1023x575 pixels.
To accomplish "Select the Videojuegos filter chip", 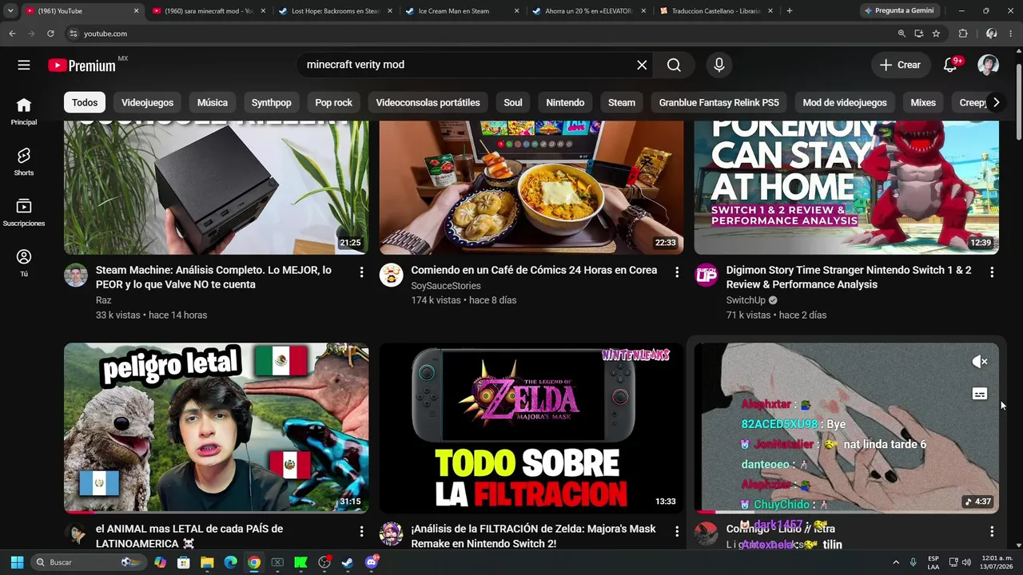I will (x=147, y=102).
